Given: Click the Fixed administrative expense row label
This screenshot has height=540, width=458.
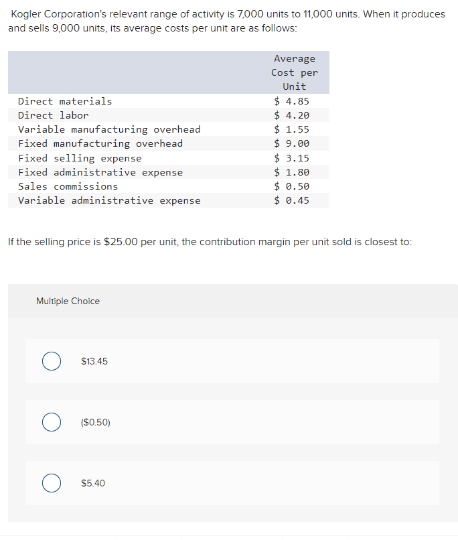Looking at the screenshot, I should (100, 172).
